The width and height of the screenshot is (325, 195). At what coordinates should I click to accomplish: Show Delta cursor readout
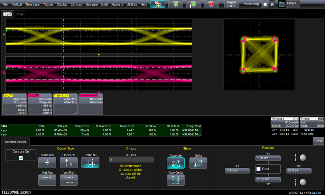click(x=198, y=163)
